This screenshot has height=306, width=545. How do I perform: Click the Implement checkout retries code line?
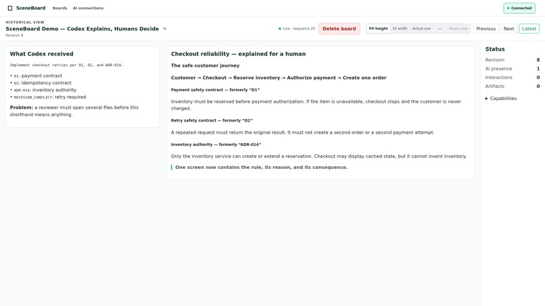click(66, 65)
